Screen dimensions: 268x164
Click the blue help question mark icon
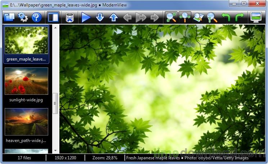(37, 17)
